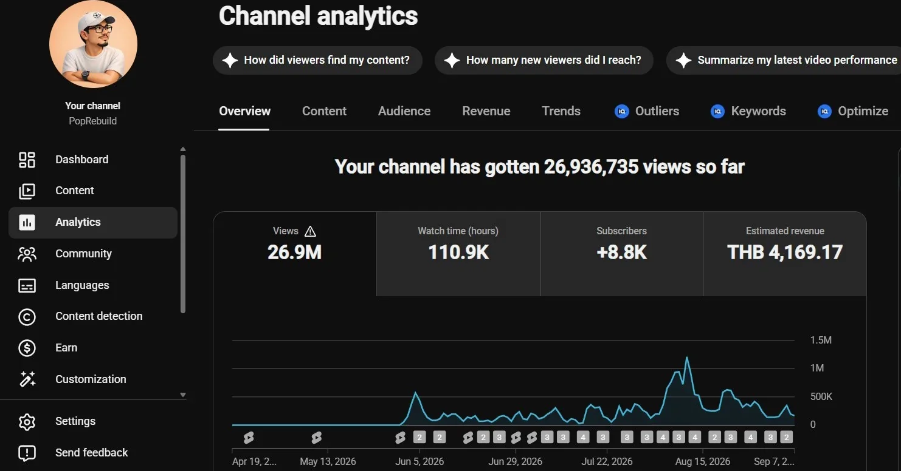Select the Views 26.9M metric card
Screen dimensions: 901x471
(x=295, y=254)
